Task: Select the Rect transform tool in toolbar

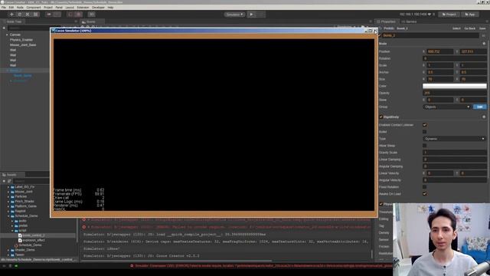Action: tap(36, 15)
